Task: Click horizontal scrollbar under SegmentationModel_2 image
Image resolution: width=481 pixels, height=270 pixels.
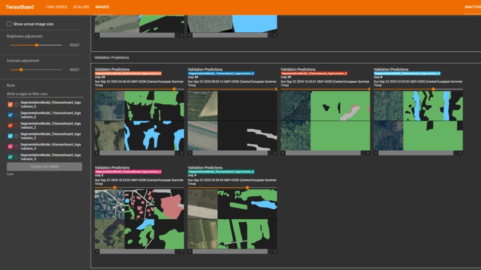Action: 323,153
